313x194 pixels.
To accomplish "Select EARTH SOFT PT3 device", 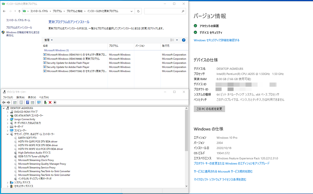I will click(27, 138).
